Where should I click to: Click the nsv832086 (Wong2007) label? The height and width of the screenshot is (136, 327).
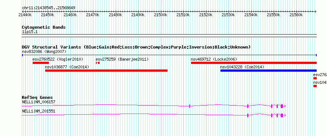(44, 51)
